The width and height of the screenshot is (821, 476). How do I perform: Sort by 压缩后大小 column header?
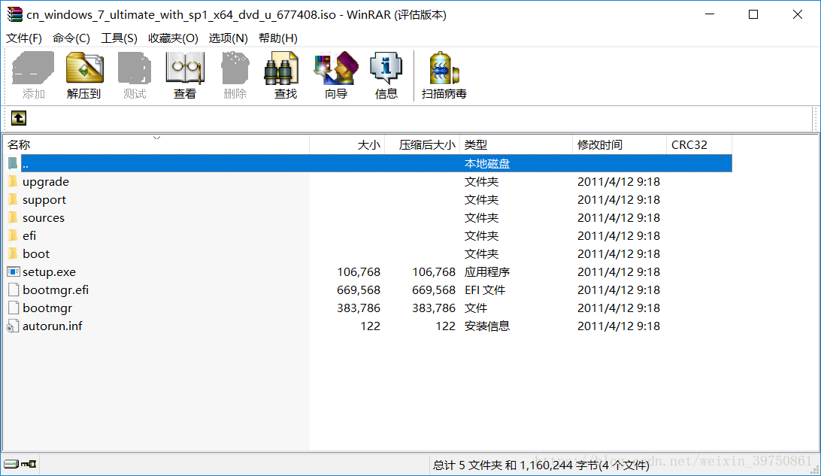[x=422, y=144]
